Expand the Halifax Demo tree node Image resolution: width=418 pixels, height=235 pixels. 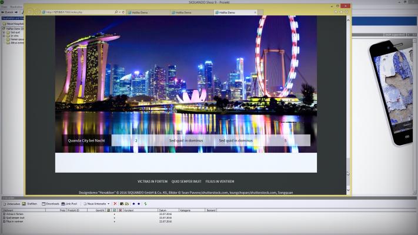point(2,28)
